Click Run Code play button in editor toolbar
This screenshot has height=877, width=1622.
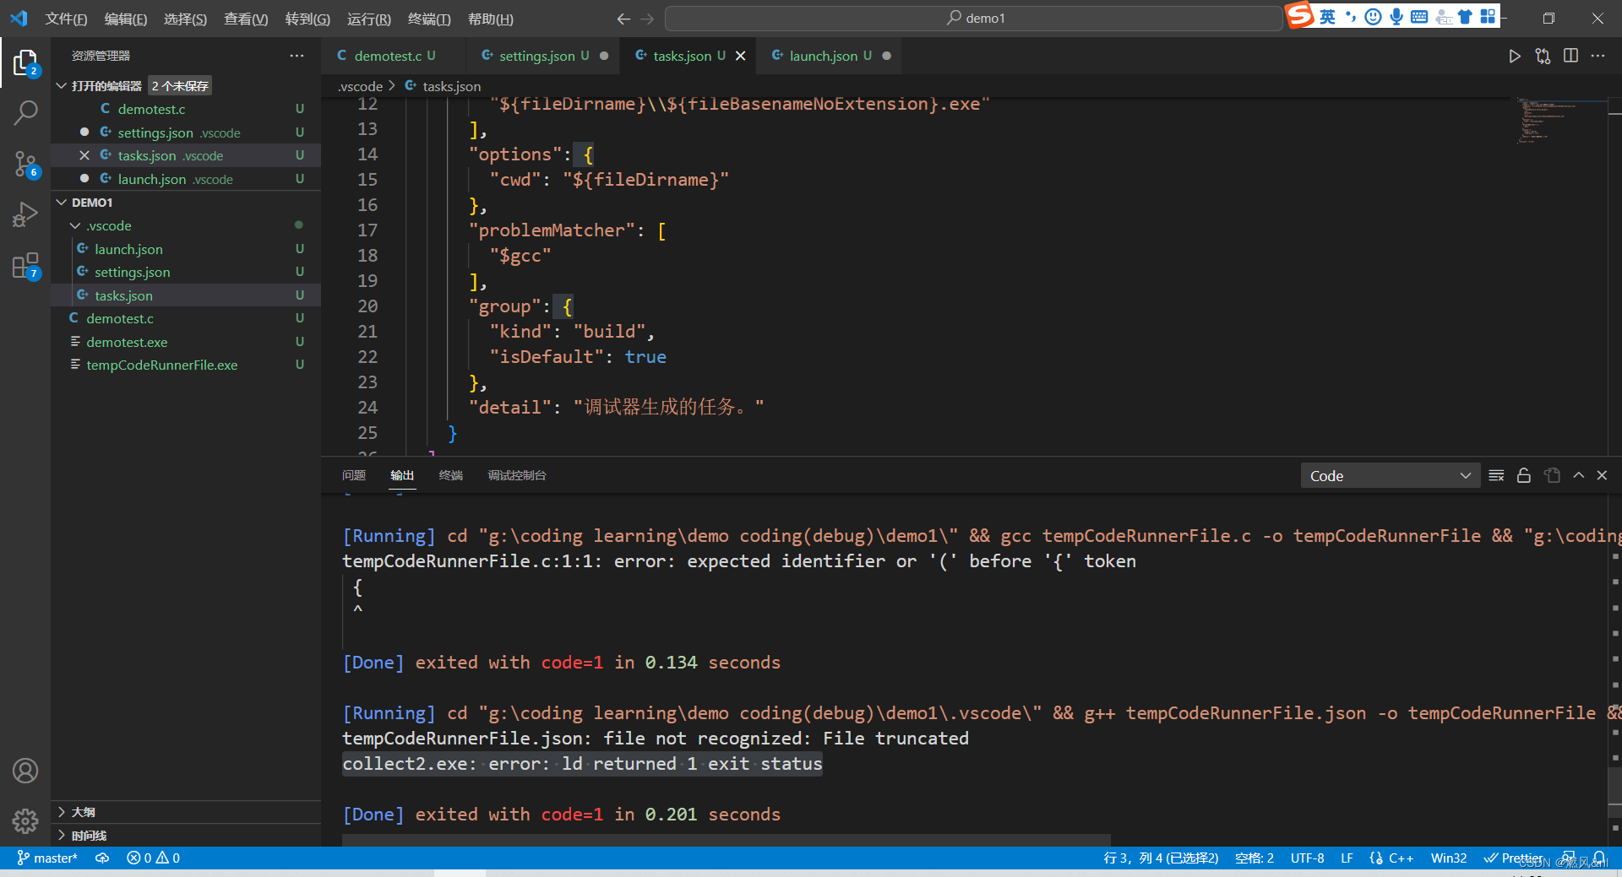point(1515,56)
